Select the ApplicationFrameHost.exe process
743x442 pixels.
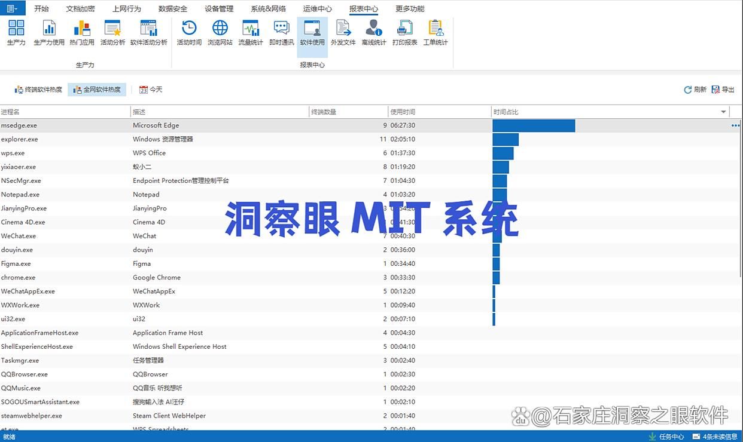(39, 333)
